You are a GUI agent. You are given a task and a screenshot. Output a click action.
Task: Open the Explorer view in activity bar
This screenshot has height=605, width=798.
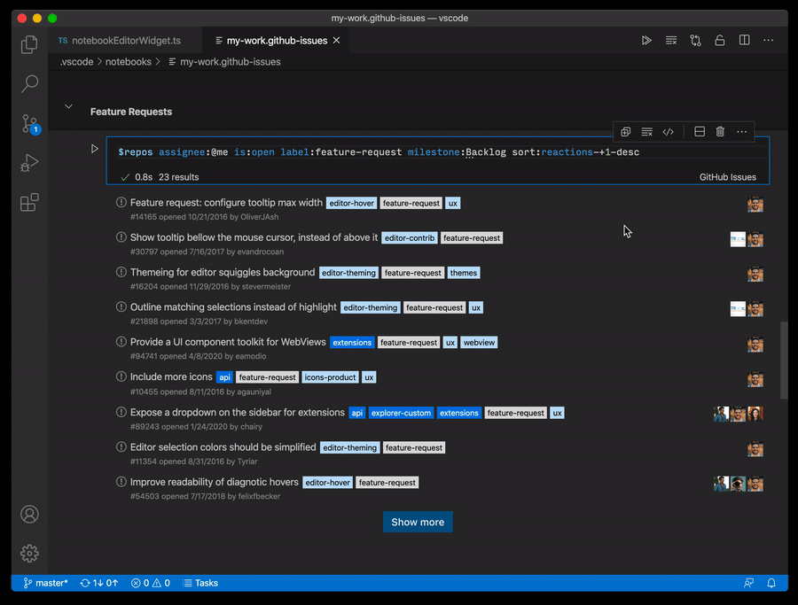tap(29, 45)
